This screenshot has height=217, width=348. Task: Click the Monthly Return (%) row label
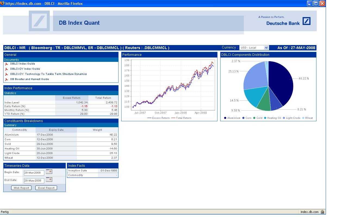17,110
